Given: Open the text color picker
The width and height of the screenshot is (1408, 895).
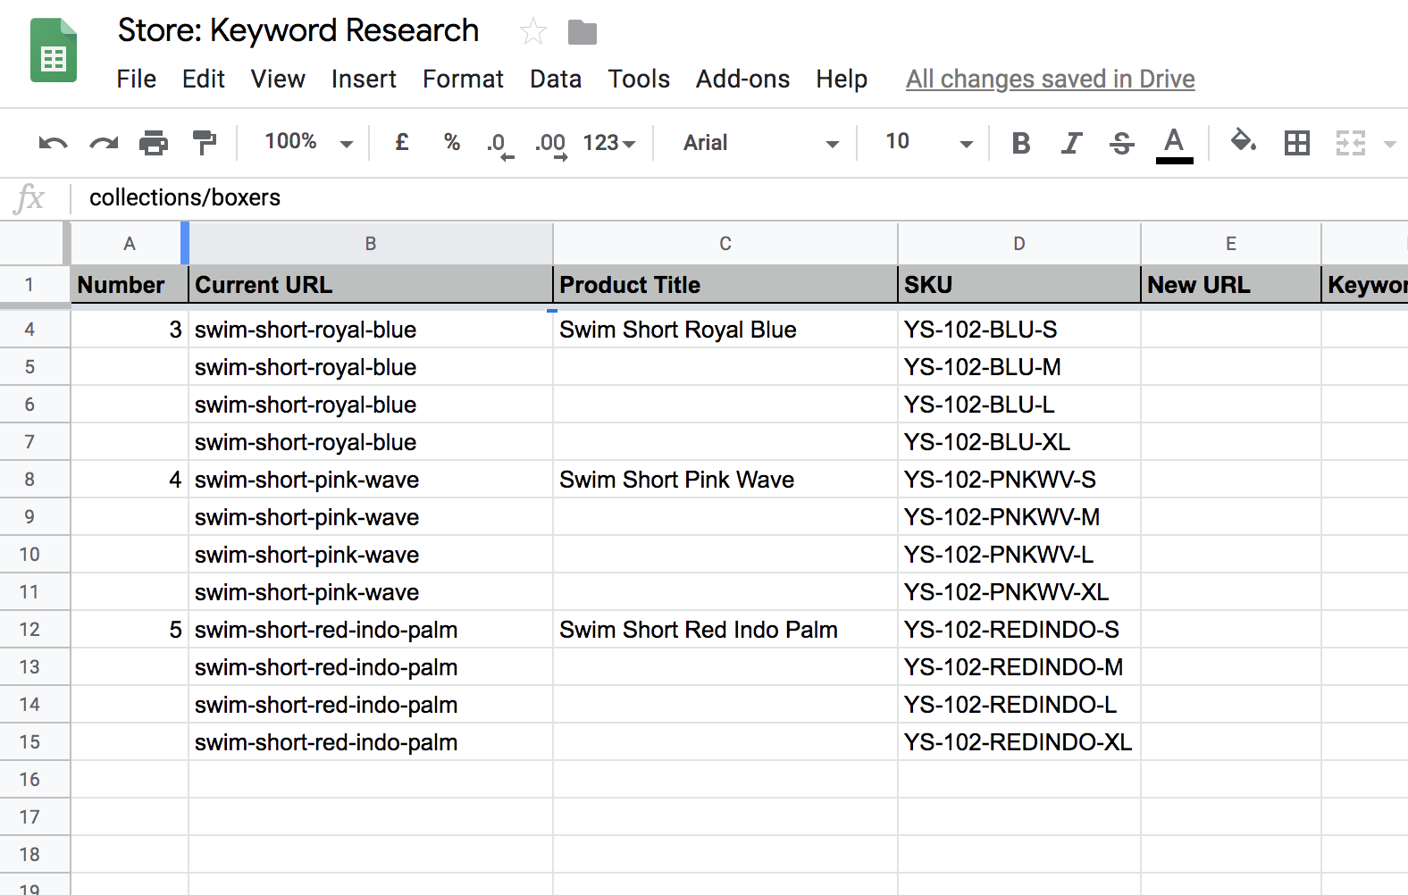Looking at the screenshot, I should click(1174, 143).
